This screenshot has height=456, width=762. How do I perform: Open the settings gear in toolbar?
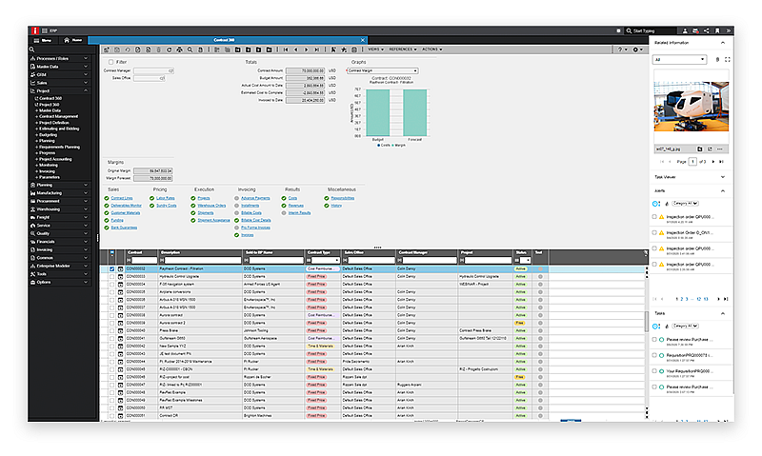(x=635, y=49)
